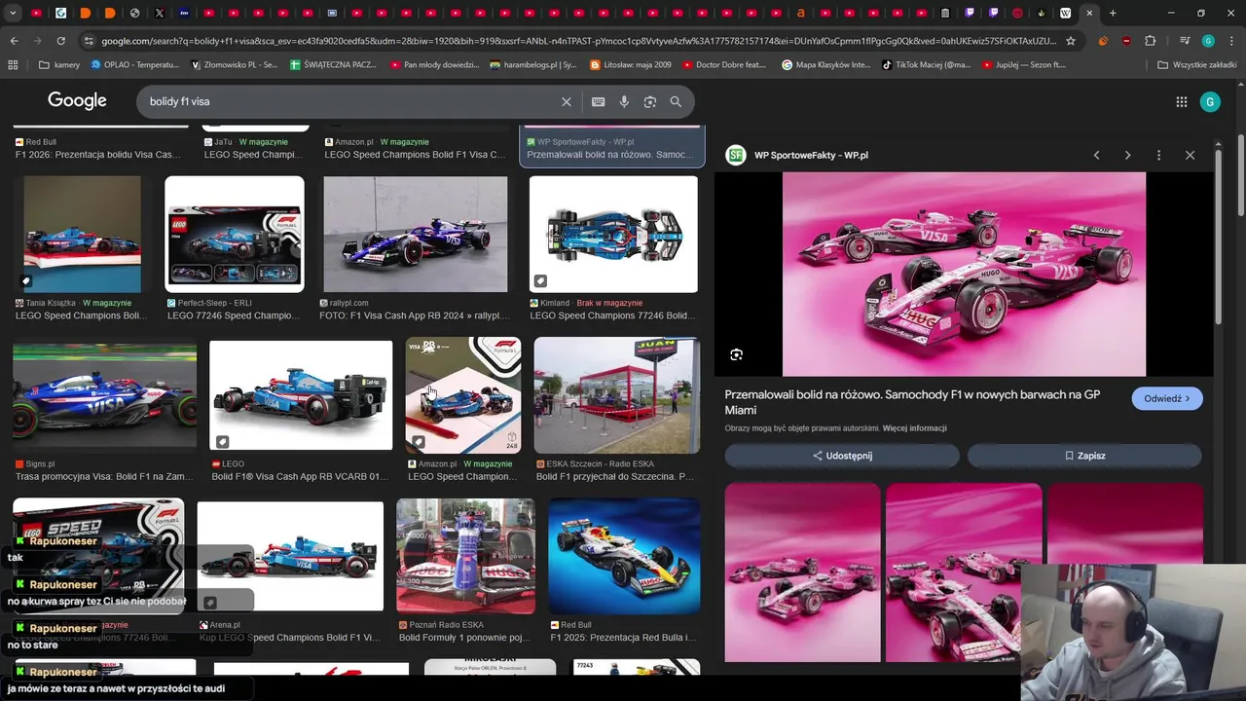This screenshot has height=701, width=1246.
Task: Open a new browser tab
Action: pos(1113,13)
